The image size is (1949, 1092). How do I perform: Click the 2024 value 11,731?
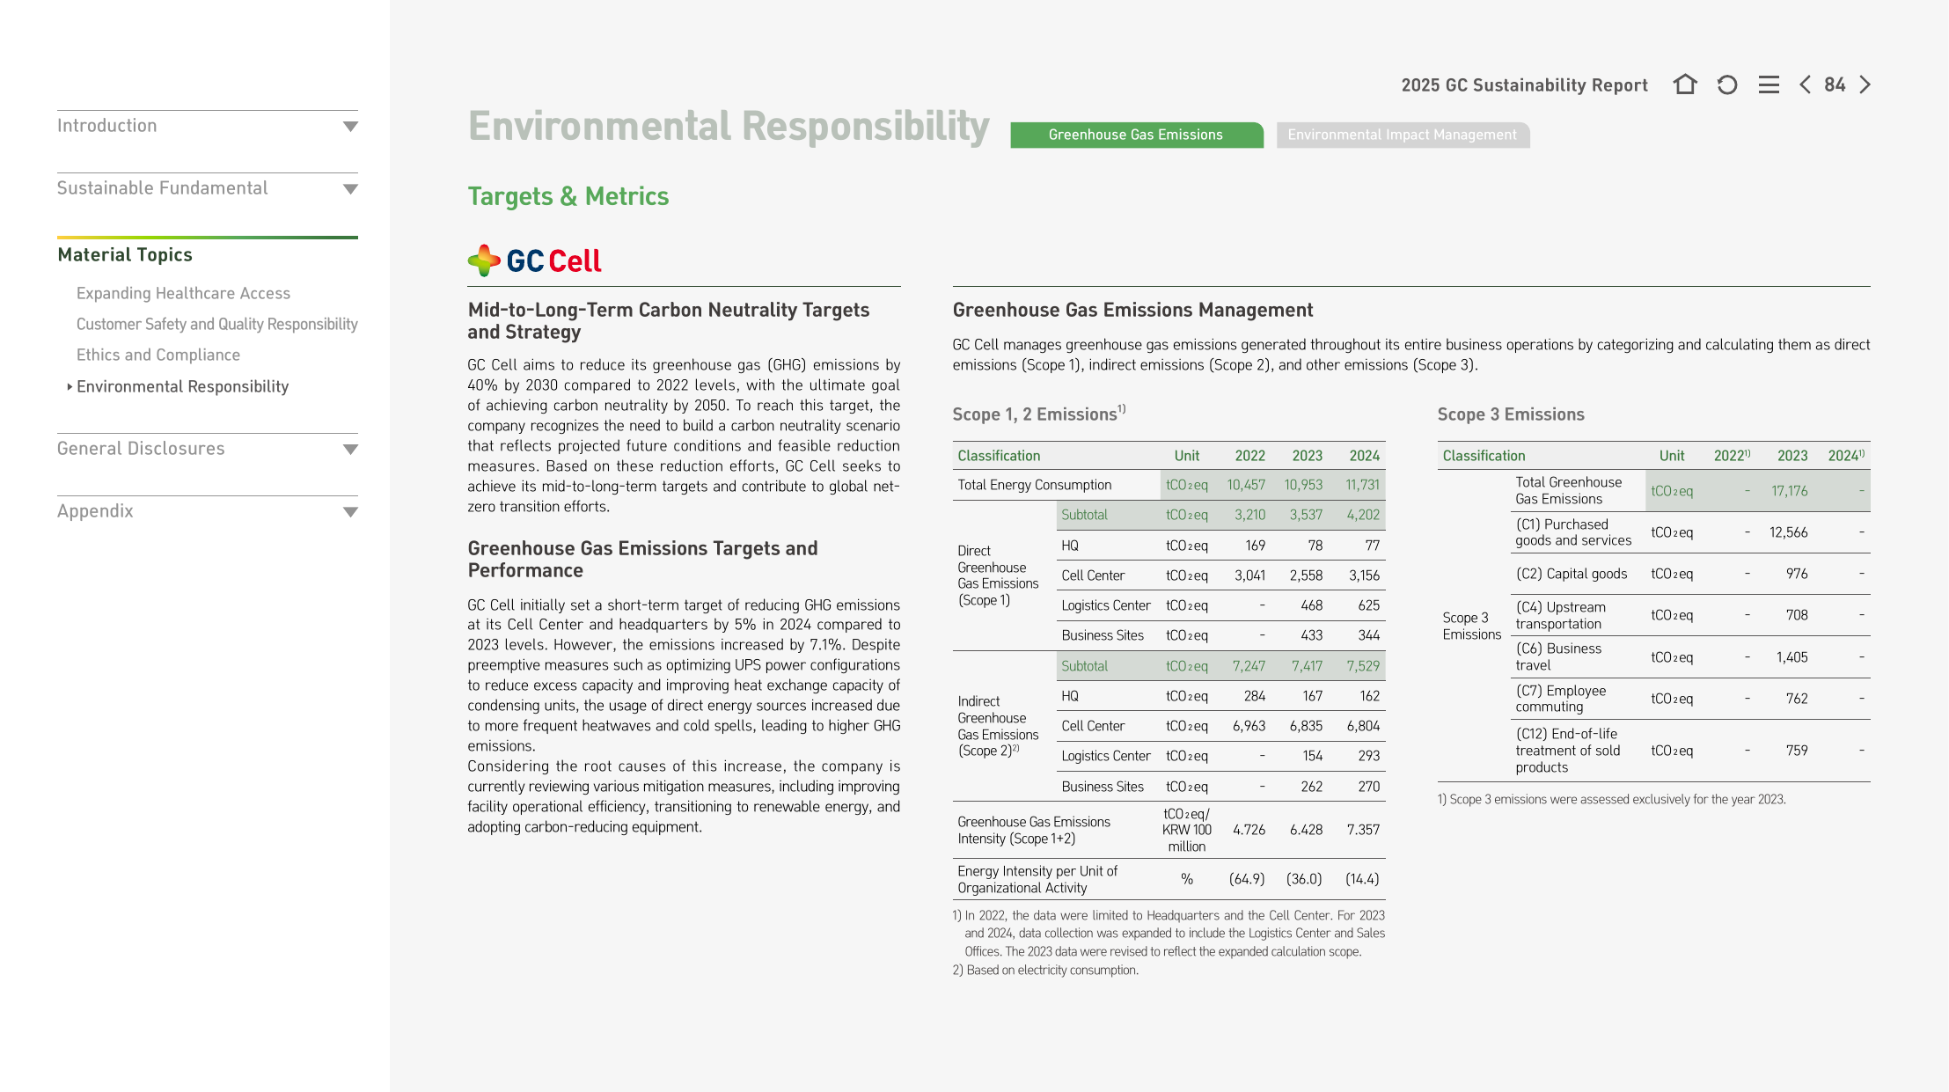(x=1362, y=485)
